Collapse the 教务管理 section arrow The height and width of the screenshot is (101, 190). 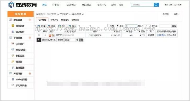(x=30, y=20)
